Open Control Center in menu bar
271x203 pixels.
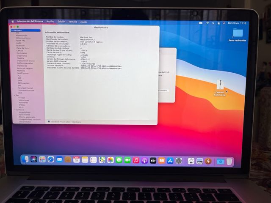[x=219, y=23]
